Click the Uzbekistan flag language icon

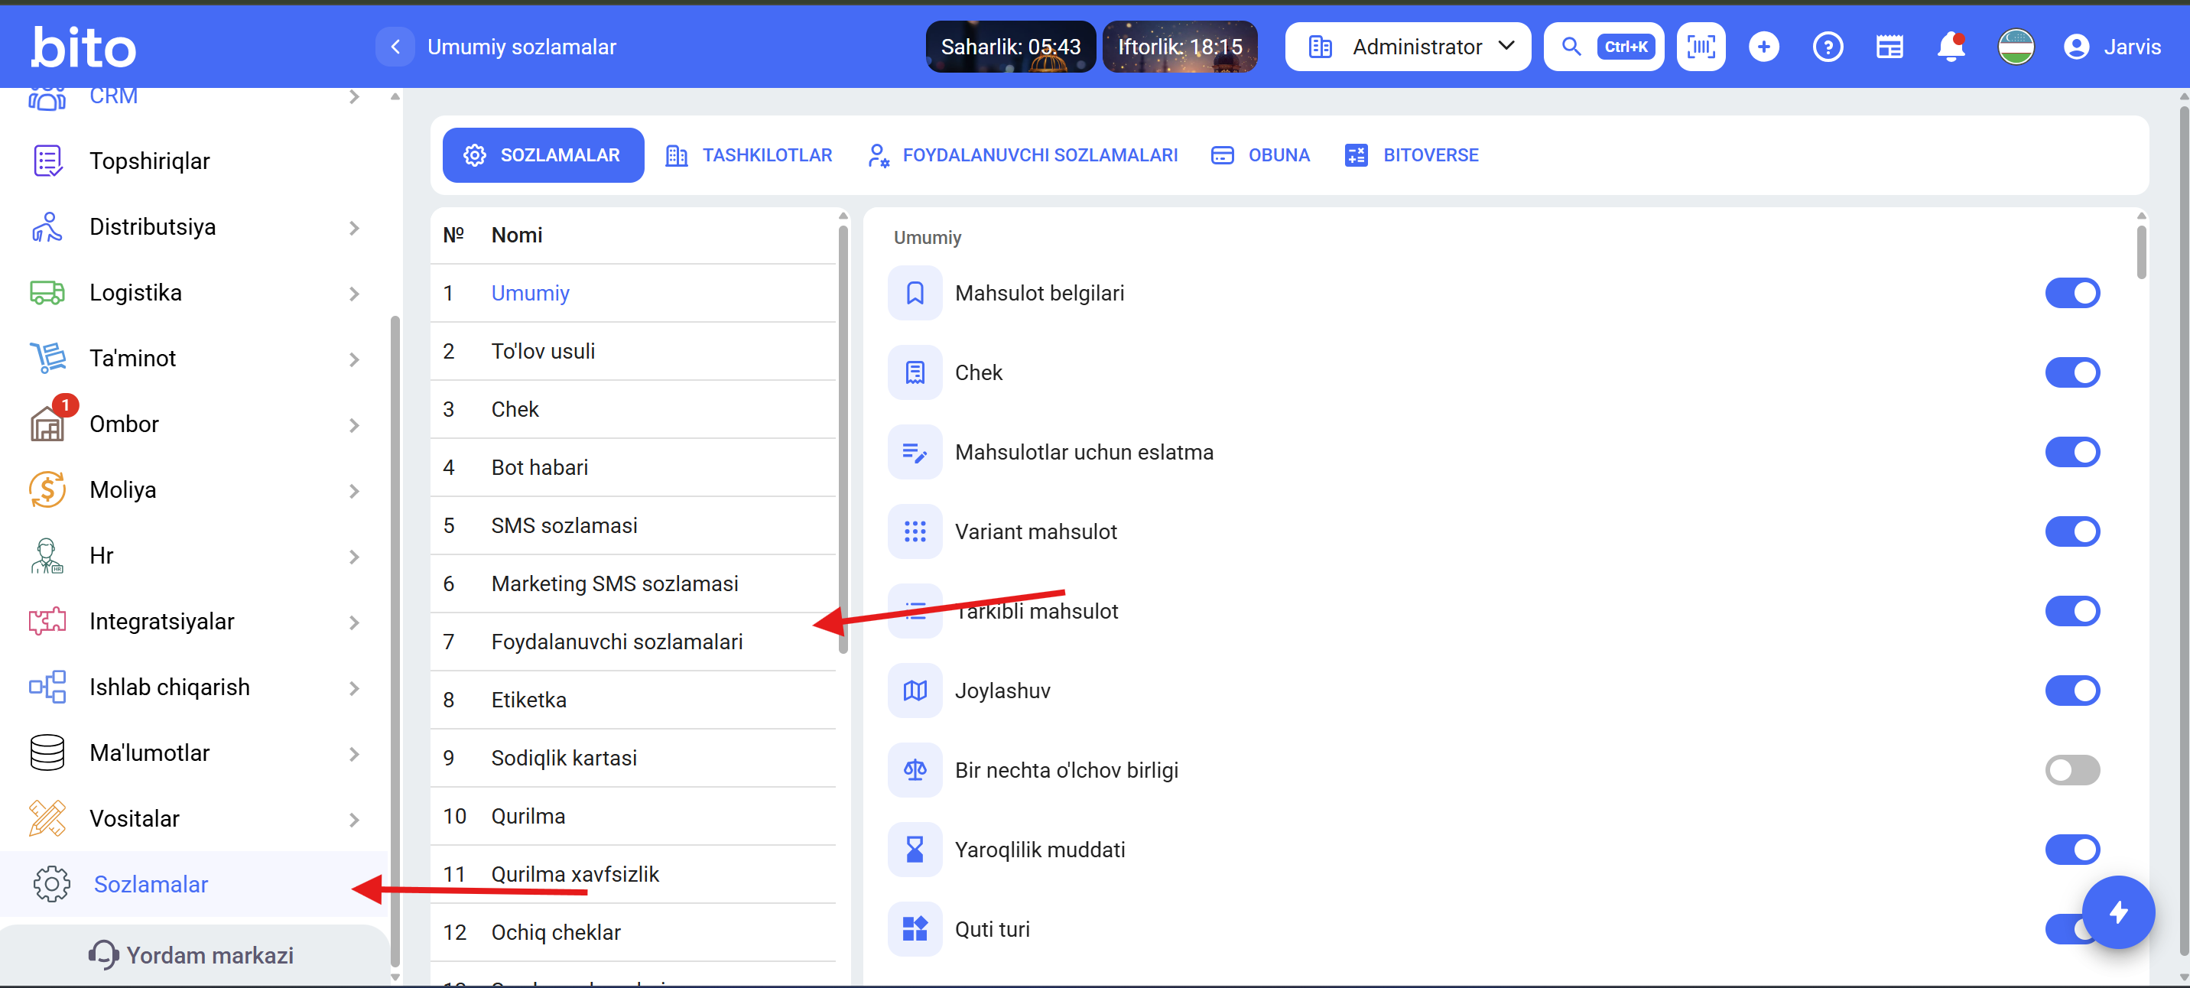pos(2015,47)
